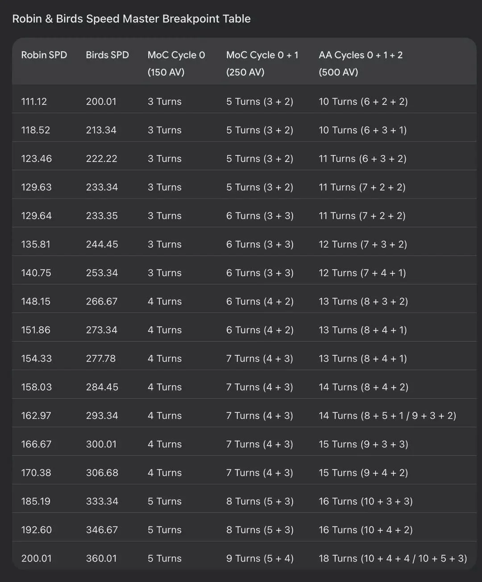The height and width of the screenshot is (582, 482).
Task: Select the 6 Turns (3 + 3) cell in 135.81 row
Action: 260,244
